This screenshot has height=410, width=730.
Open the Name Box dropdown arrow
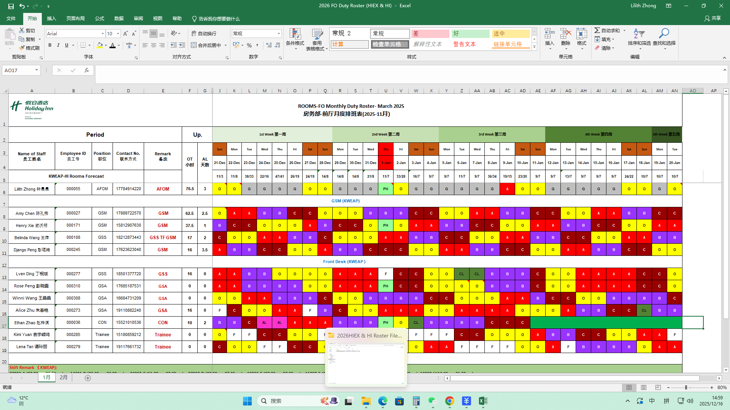(36, 70)
